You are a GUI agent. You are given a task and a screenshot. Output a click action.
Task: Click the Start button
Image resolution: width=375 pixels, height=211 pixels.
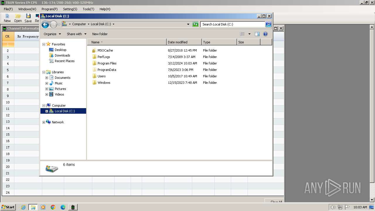[8, 207]
